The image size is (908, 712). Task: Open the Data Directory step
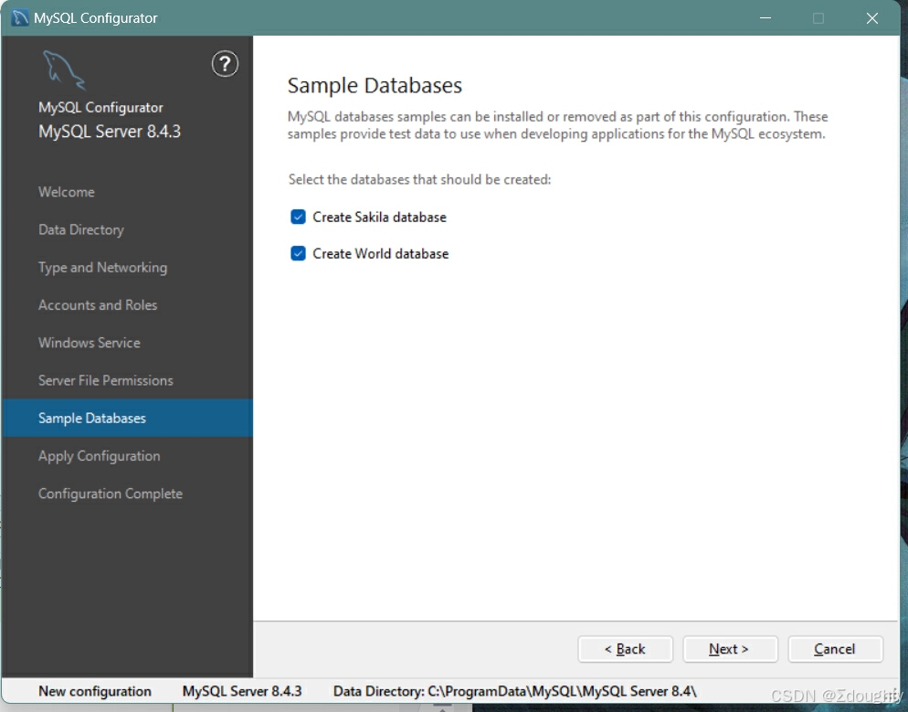tap(81, 229)
